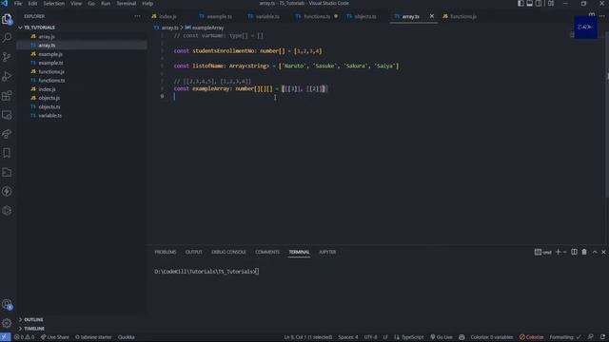This screenshot has height=342, width=609.
Task: Open Explorer's more actions ellipsis
Action: (137, 16)
